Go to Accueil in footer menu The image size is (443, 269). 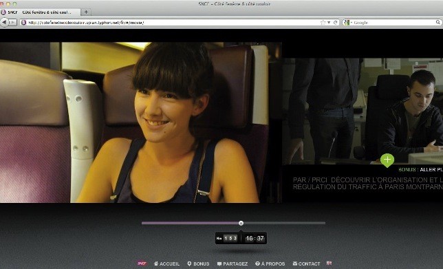[166, 263]
